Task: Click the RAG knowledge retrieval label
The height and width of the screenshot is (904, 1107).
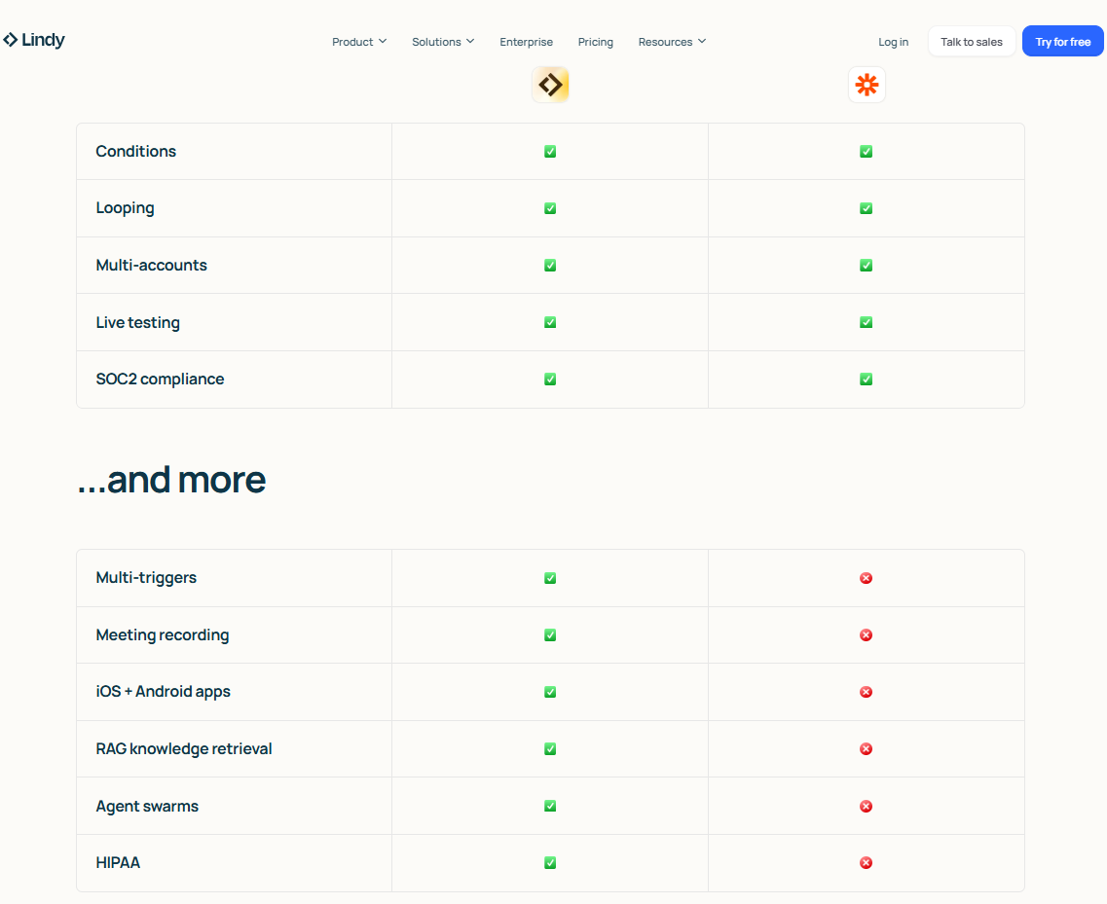Action: coord(184,748)
